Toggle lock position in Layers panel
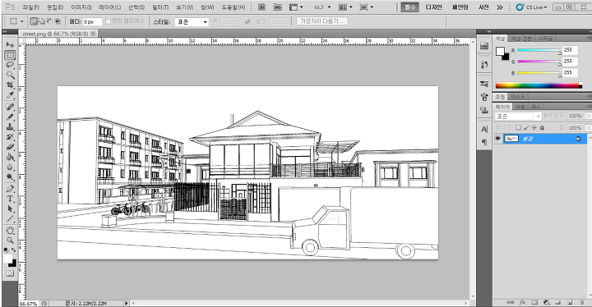The height and width of the screenshot is (307, 592). click(534, 128)
